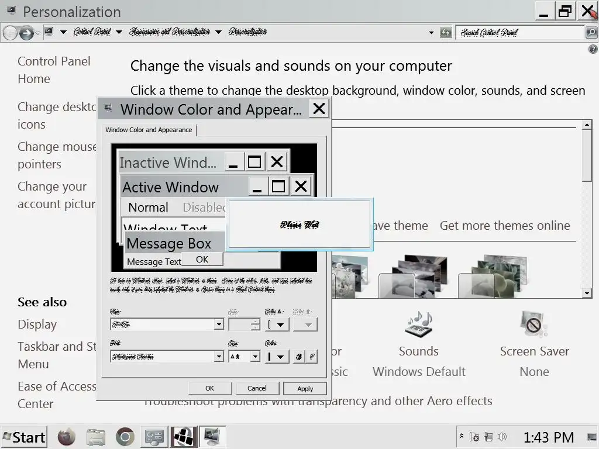Open Firefox from the taskbar

coord(67,437)
